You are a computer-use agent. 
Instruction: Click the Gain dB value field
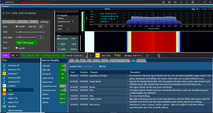[x=41, y=26]
